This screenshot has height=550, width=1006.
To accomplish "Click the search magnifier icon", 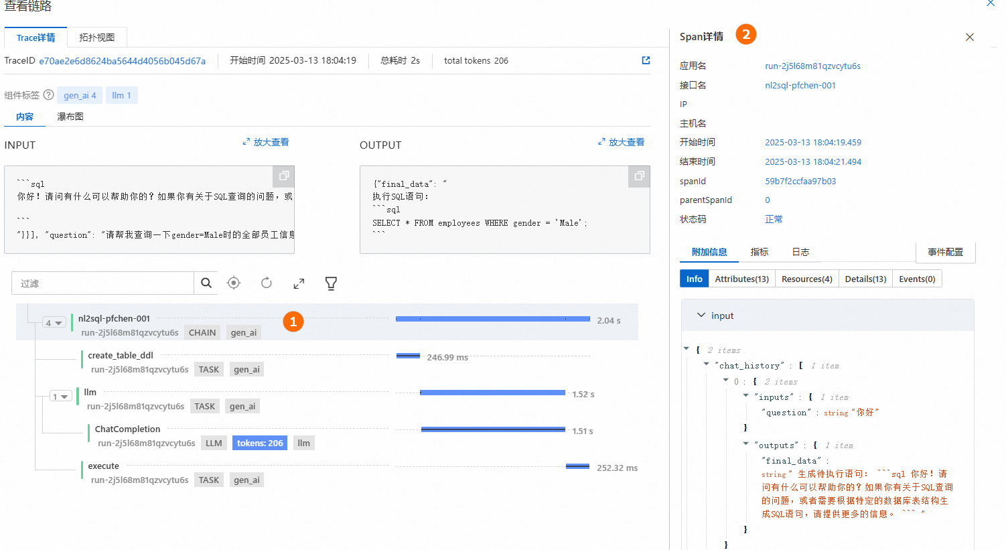I will (x=206, y=283).
